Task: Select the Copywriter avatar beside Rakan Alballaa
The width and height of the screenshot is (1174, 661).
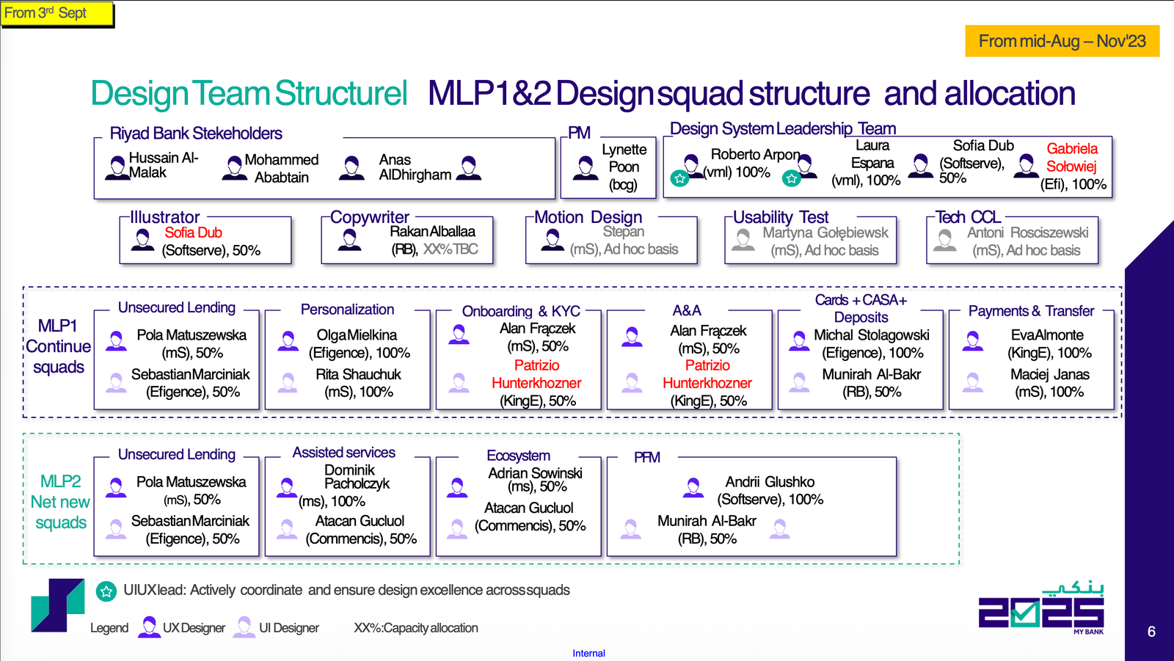Action: [350, 239]
